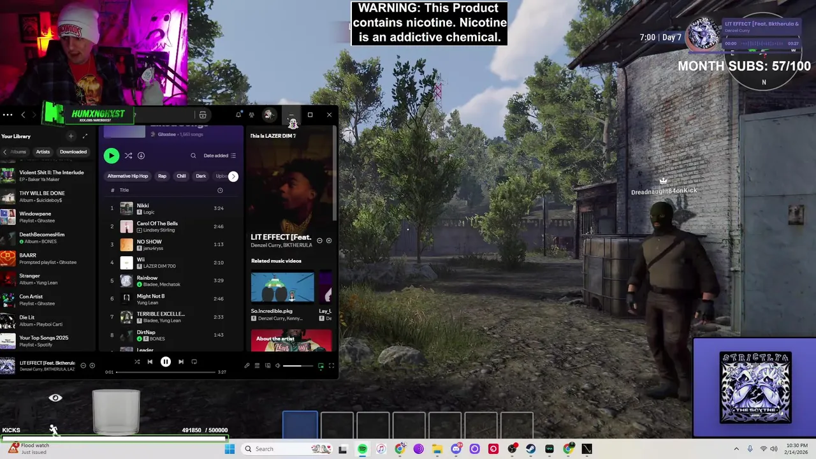Filter songs by Chill chip
This screenshot has height=459, width=816.
(181, 176)
